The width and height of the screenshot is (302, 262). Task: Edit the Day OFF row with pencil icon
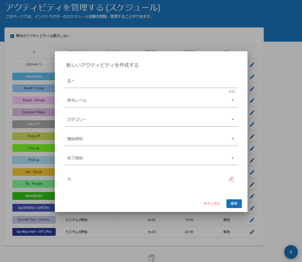tap(252, 124)
